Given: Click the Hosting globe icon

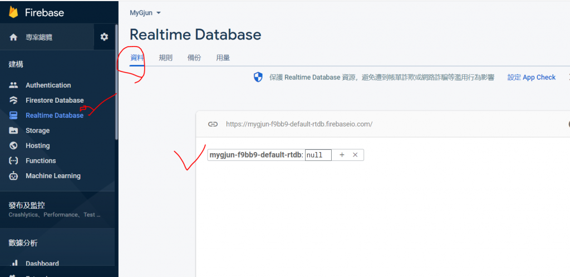Looking at the screenshot, I should pos(13,145).
